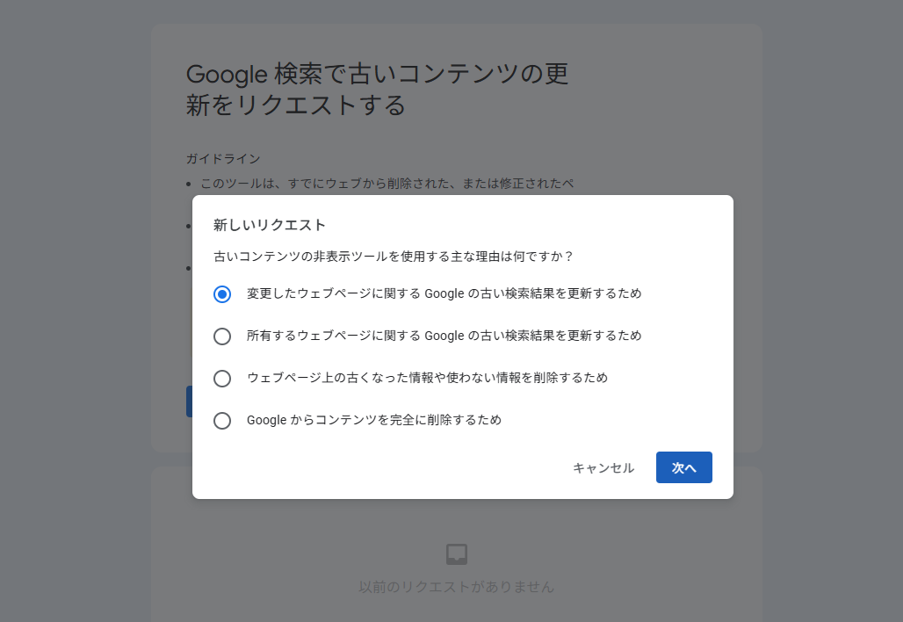Click the 古くなった情報や使わない情報を削除 label text
This screenshot has width=903, height=622.
427,378
